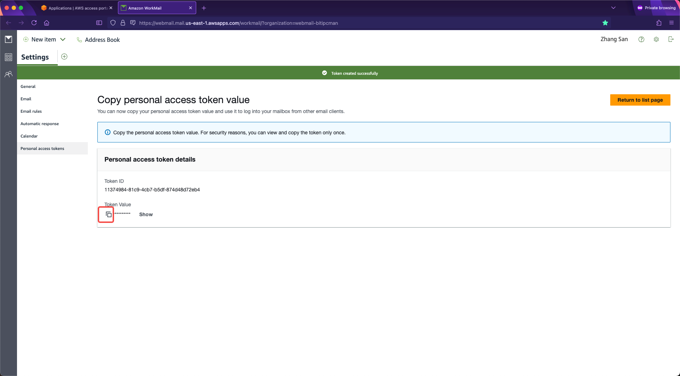Click the plus icon next to the Settings tab

click(x=64, y=57)
